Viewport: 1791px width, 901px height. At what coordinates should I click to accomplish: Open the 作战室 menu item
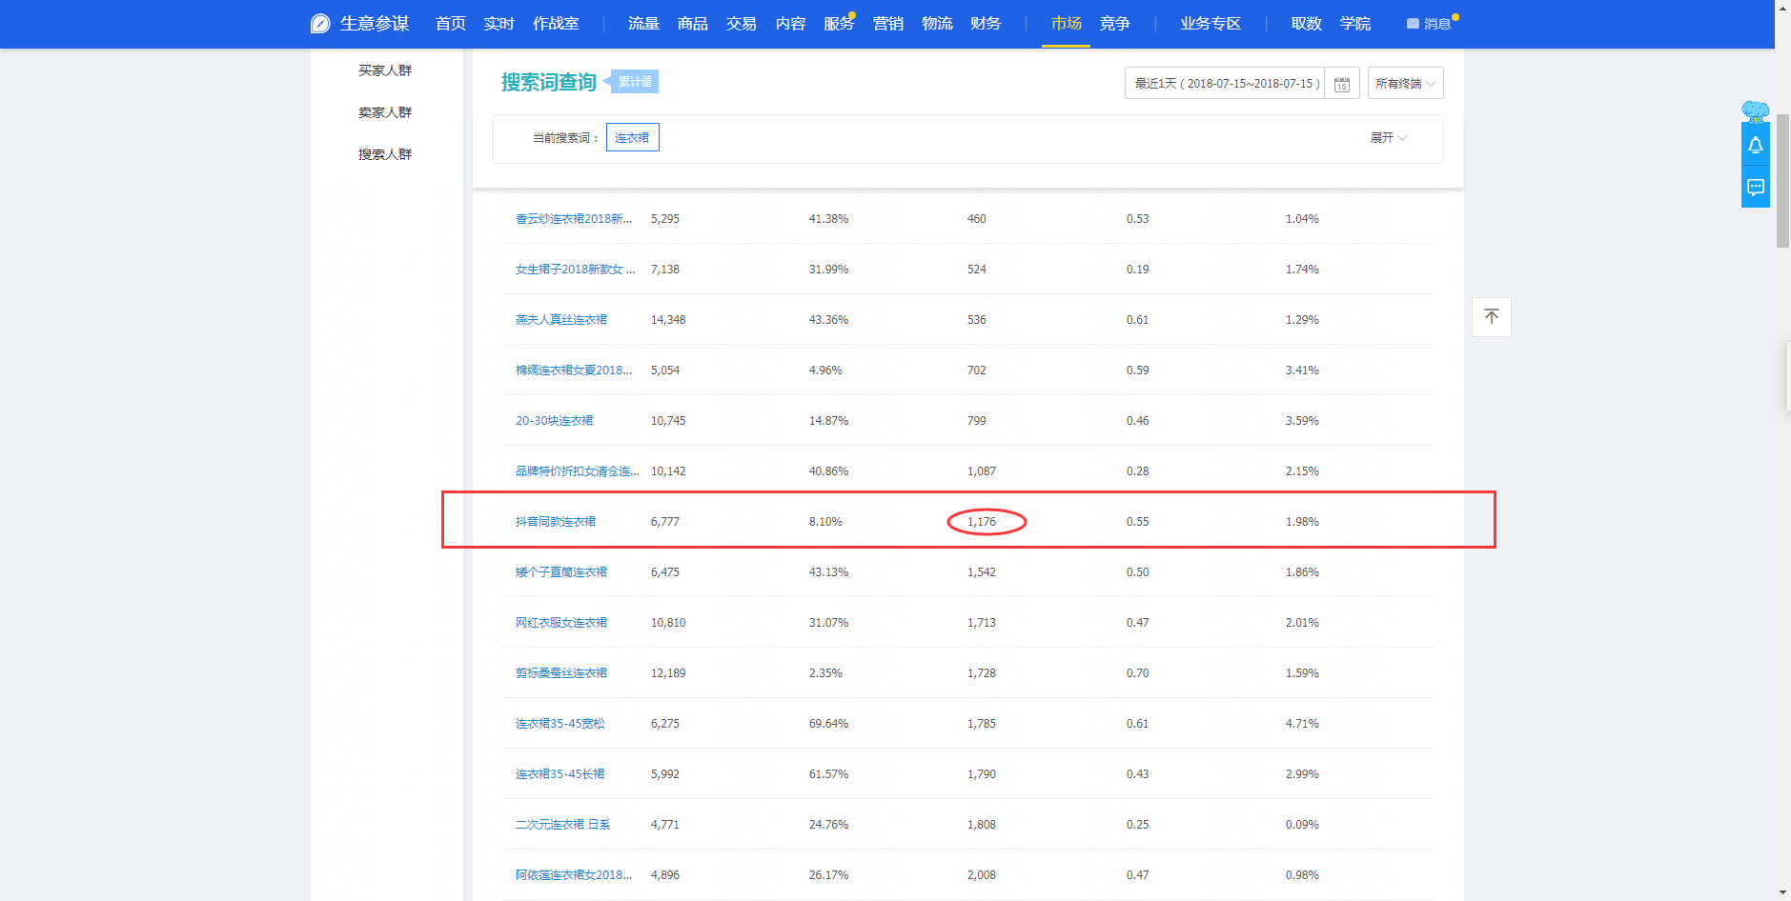coord(556,24)
